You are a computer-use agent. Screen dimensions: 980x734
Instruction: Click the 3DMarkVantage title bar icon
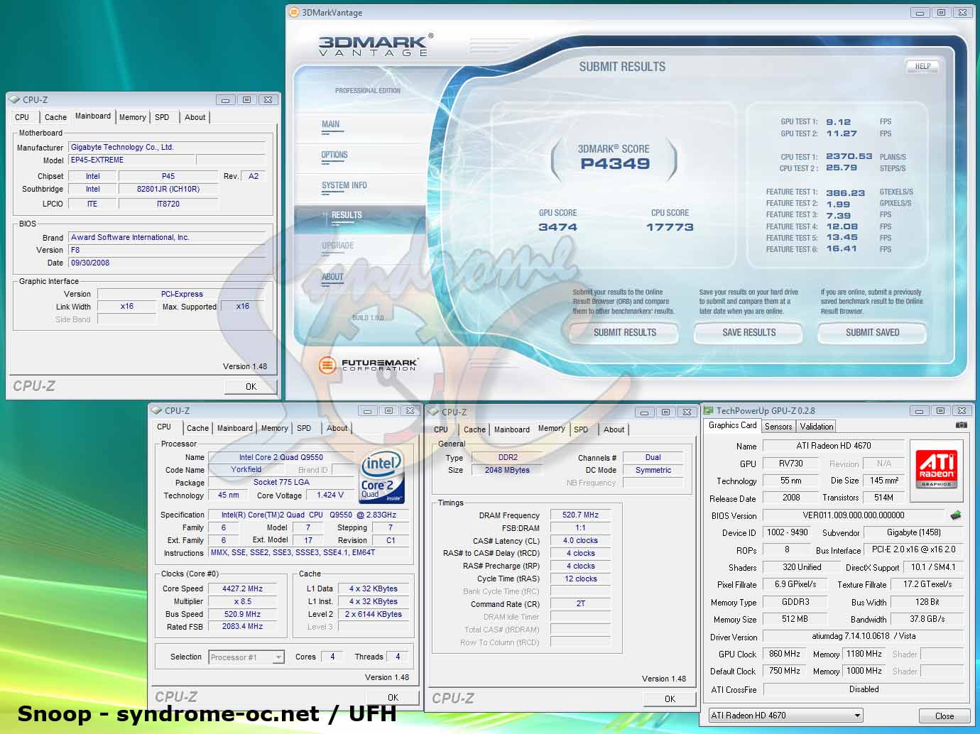tap(295, 12)
